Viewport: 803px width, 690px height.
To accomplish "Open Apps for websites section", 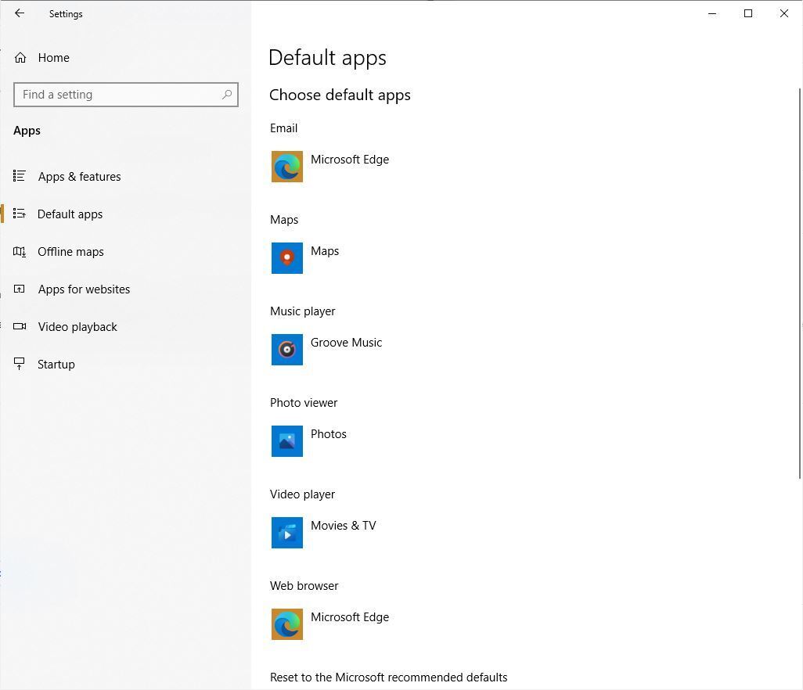I will [84, 289].
